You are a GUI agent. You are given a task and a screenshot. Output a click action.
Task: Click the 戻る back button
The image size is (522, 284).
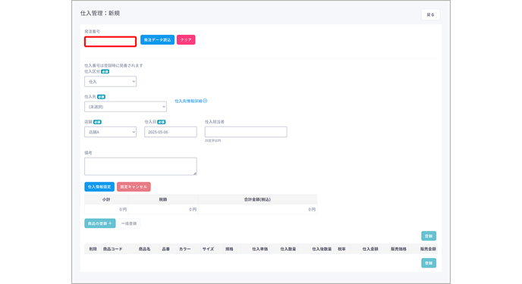[430, 14]
